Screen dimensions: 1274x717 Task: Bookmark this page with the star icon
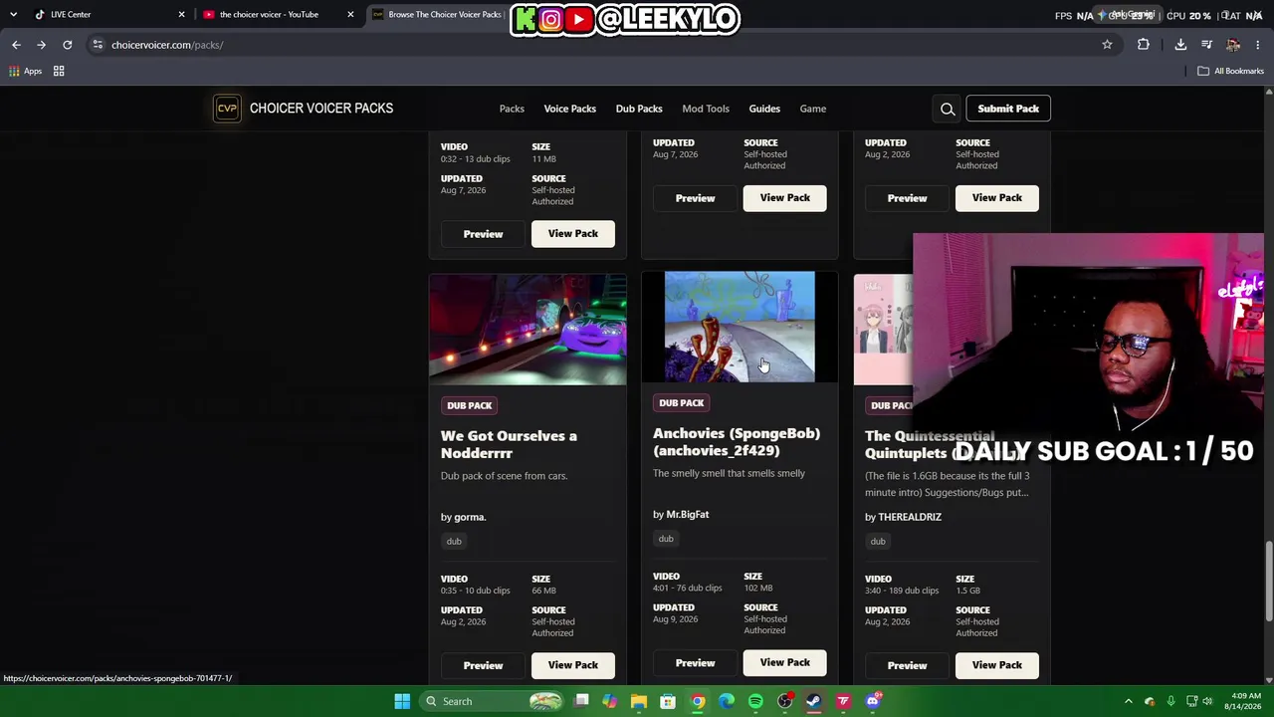click(1107, 45)
